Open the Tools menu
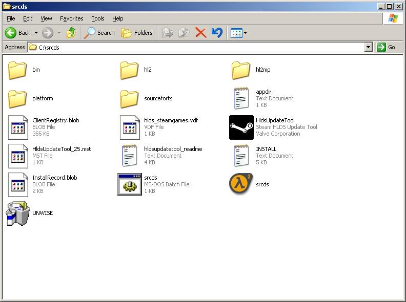 [98, 18]
